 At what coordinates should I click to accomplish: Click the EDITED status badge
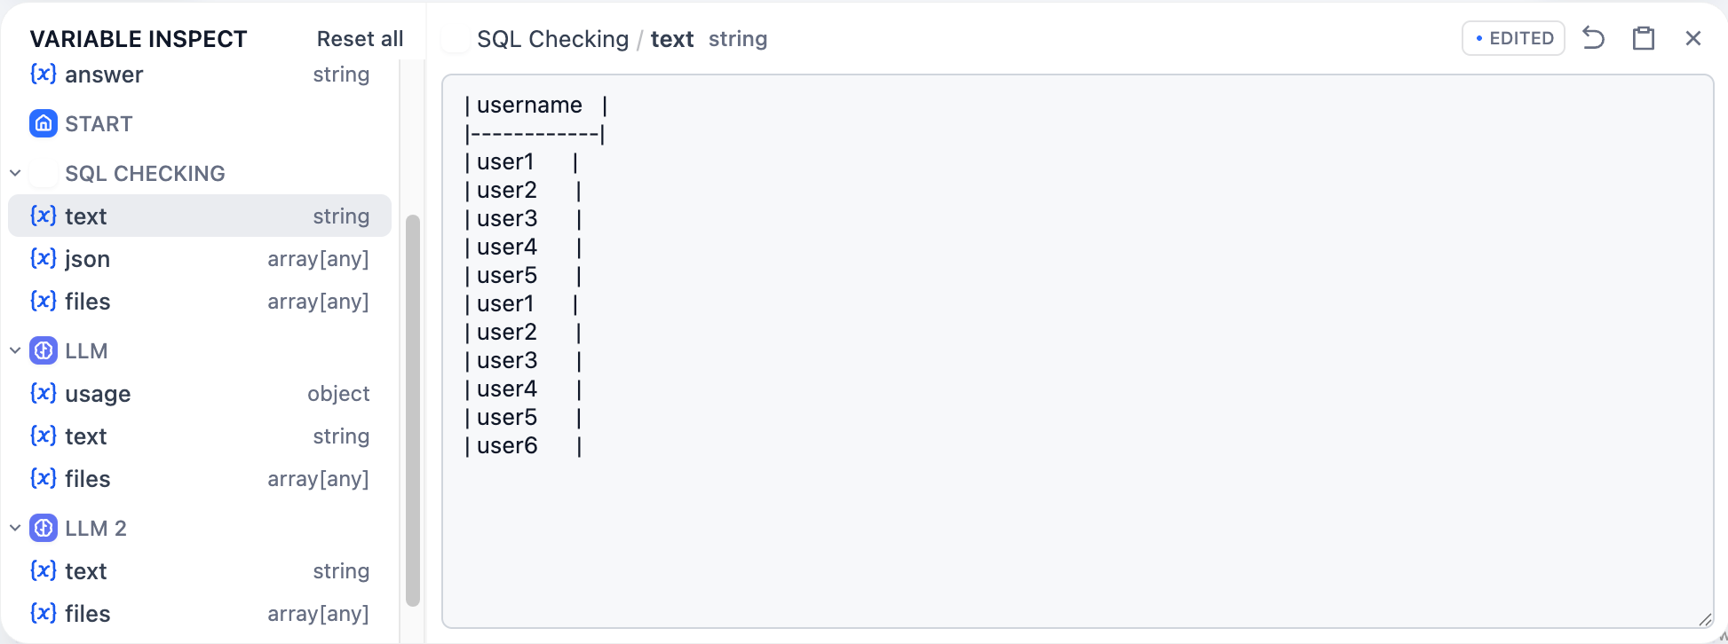tap(1513, 38)
